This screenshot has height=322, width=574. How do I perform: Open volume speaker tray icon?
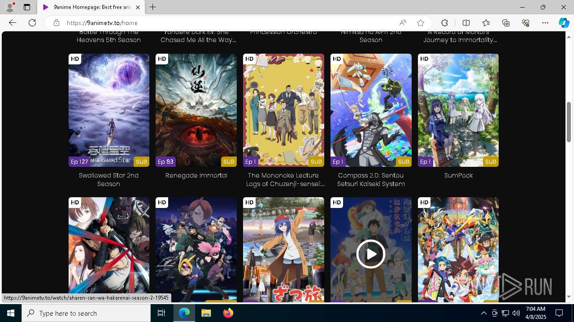coord(516,313)
